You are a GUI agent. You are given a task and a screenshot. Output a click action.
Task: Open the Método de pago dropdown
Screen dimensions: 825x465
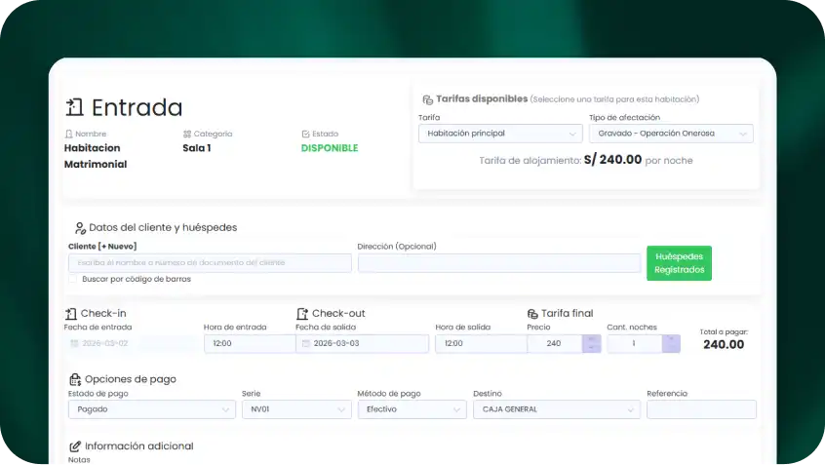[412, 409]
